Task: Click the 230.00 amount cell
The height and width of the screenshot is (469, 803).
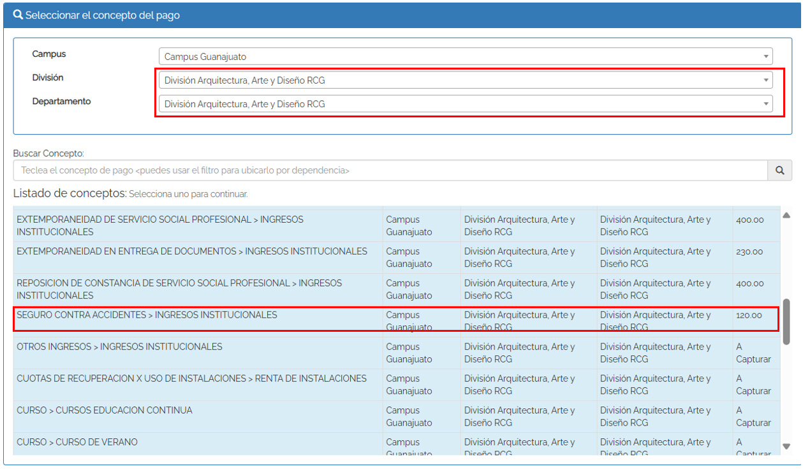Action: click(749, 252)
